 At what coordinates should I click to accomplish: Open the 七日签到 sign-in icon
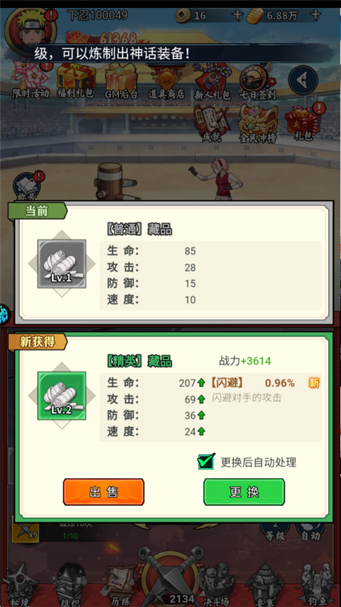tap(257, 80)
